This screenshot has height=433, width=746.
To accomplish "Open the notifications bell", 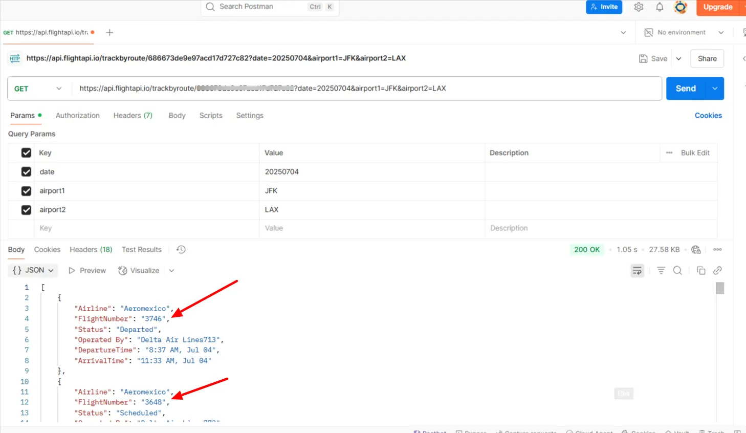I will point(660,7).
